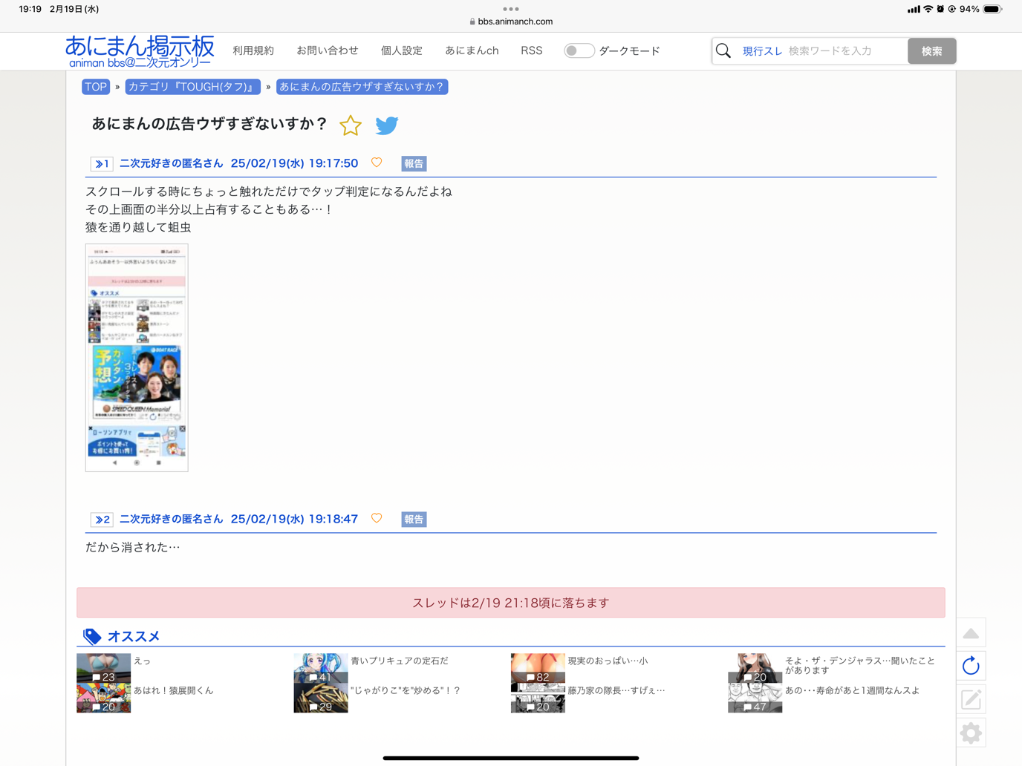Like post 1 with the heart icon

tap(377, 163)
